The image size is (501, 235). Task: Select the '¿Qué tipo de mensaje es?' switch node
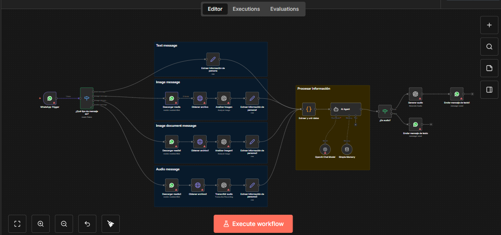click(x=86, y=98)
